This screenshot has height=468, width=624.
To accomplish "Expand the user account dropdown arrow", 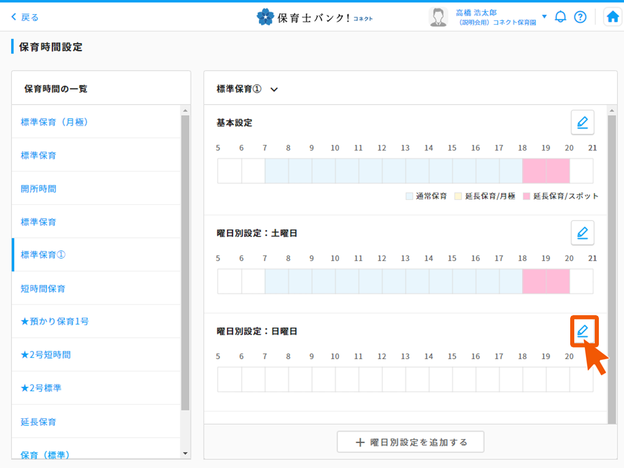I will click(x=544, y=17).
